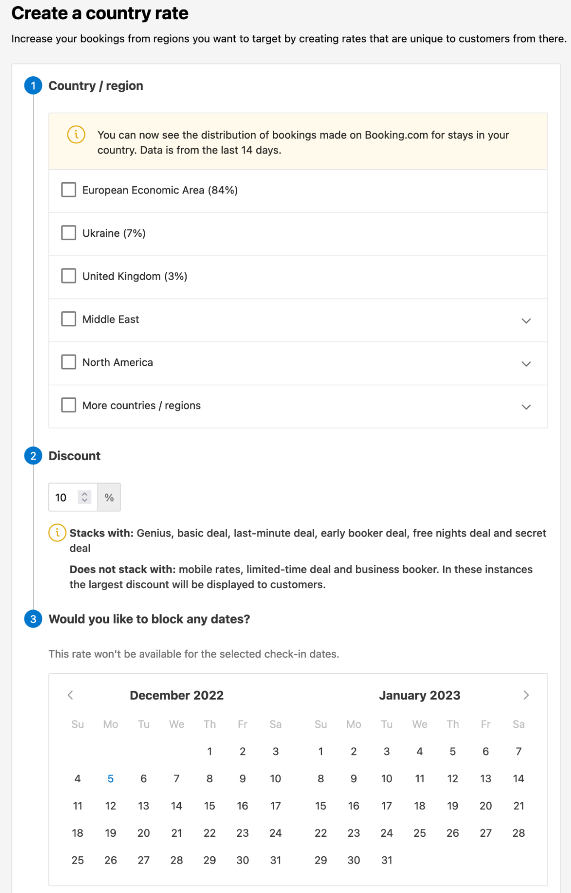Expand the Middle East region list
This screenshot has height=893, width=571.
(x=526, y=320)
